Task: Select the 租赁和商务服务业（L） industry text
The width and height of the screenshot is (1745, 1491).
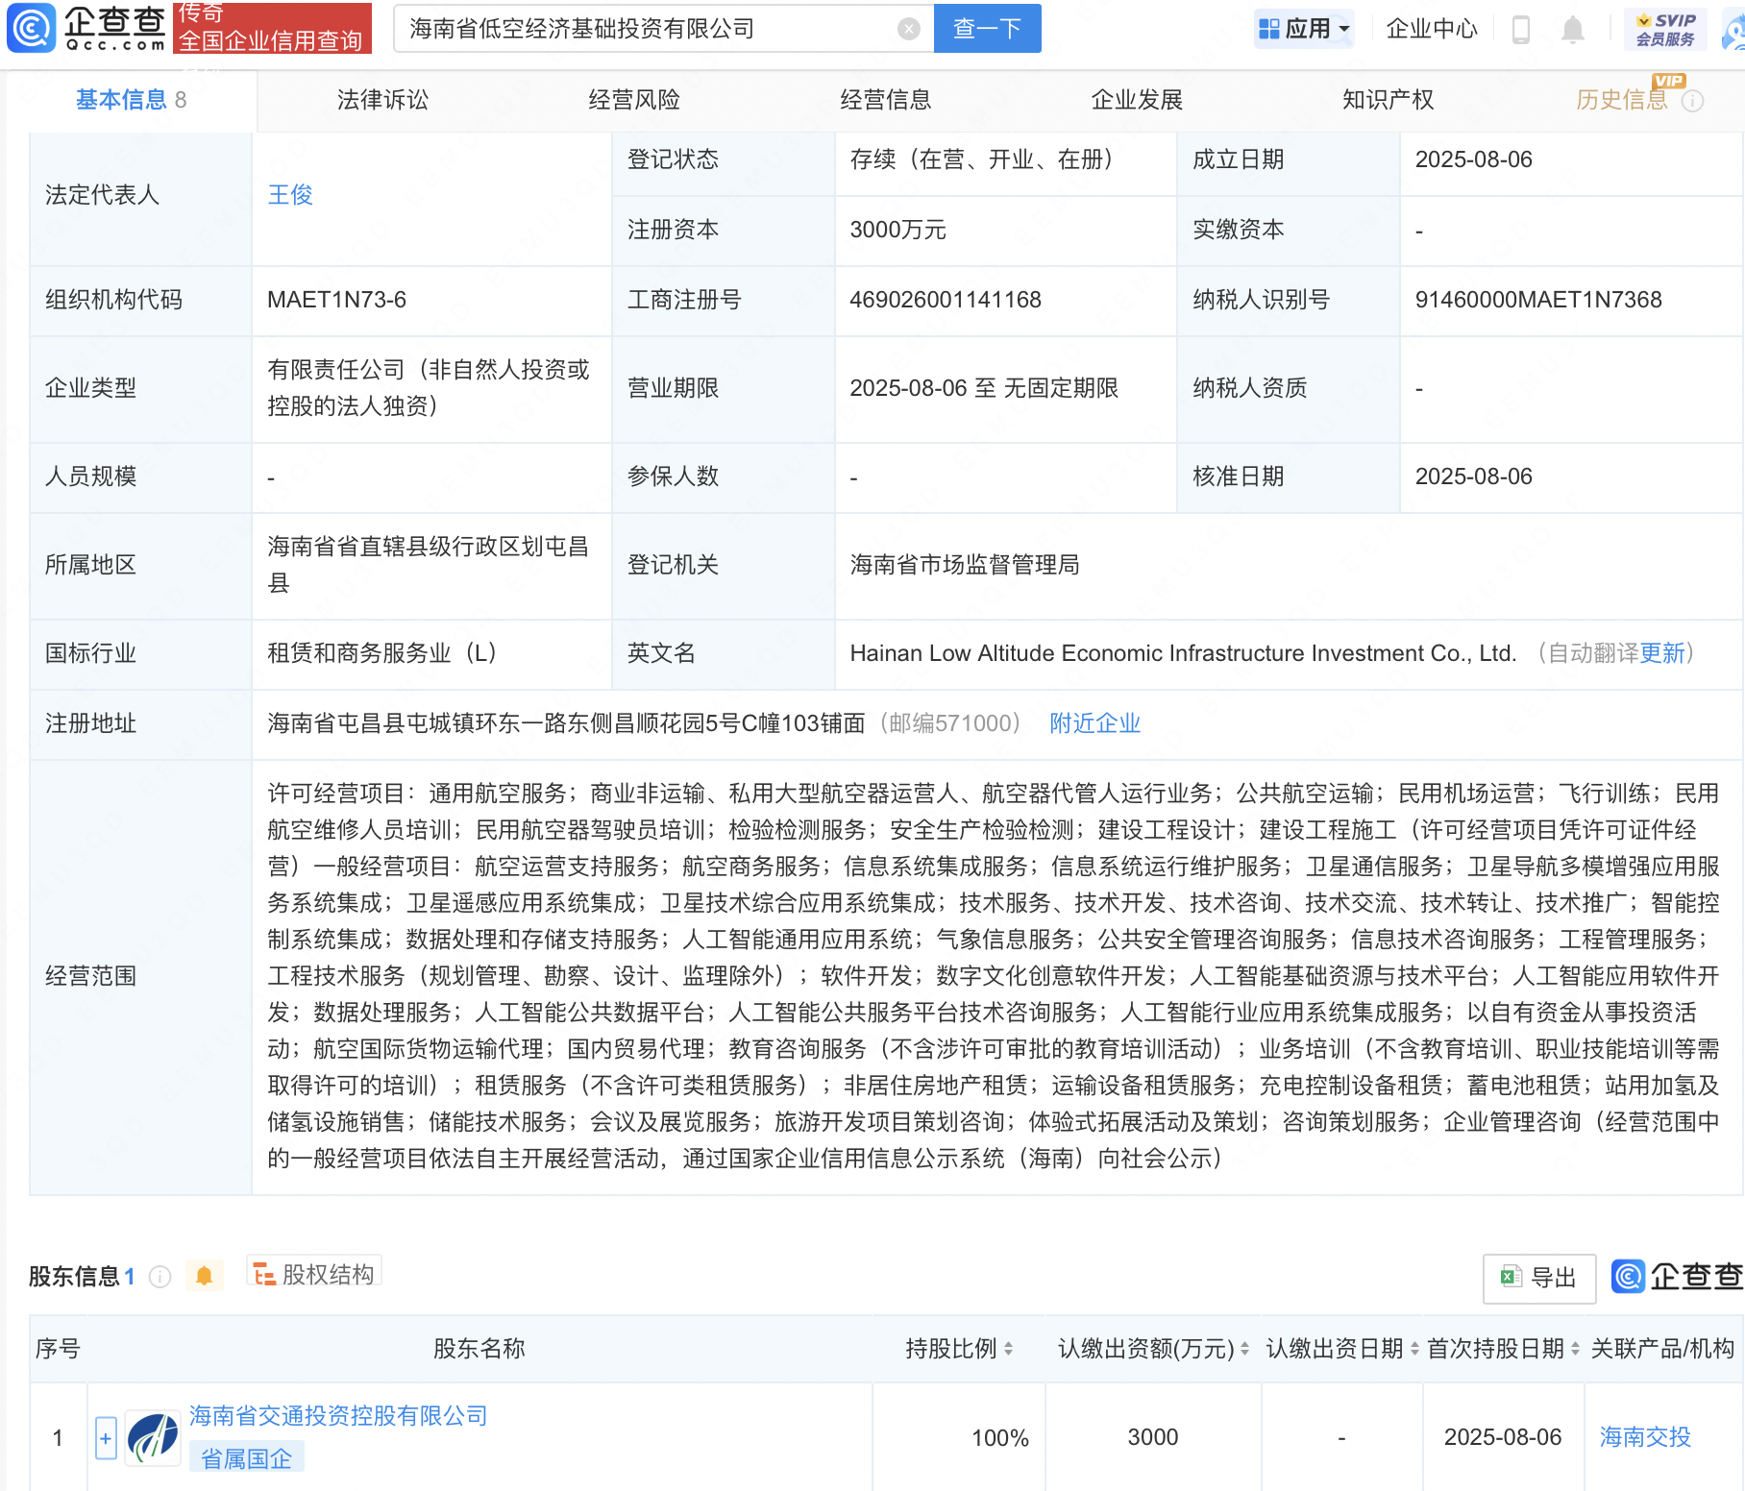Action: pyautogui.click(x=381, y=653)
